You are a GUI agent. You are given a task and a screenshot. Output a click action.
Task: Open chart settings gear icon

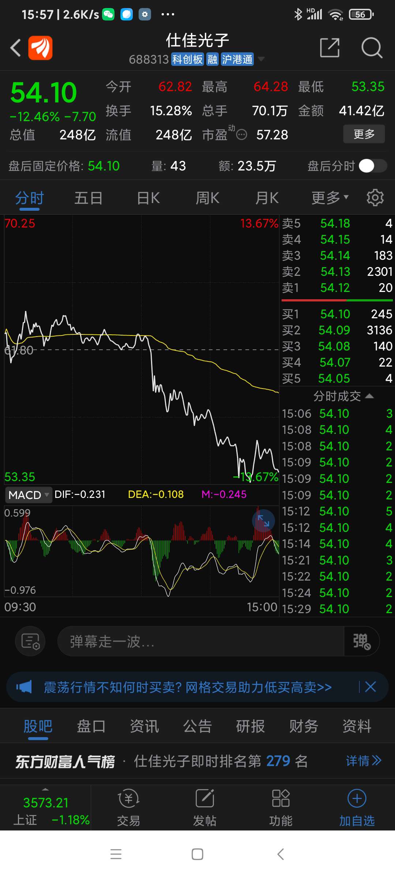coord(375,198)
